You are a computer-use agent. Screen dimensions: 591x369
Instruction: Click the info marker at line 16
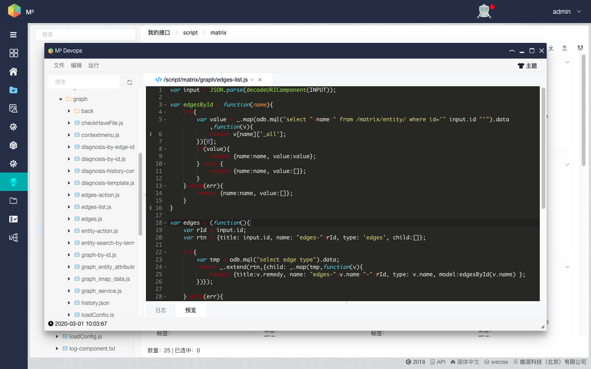click(151, 208)
